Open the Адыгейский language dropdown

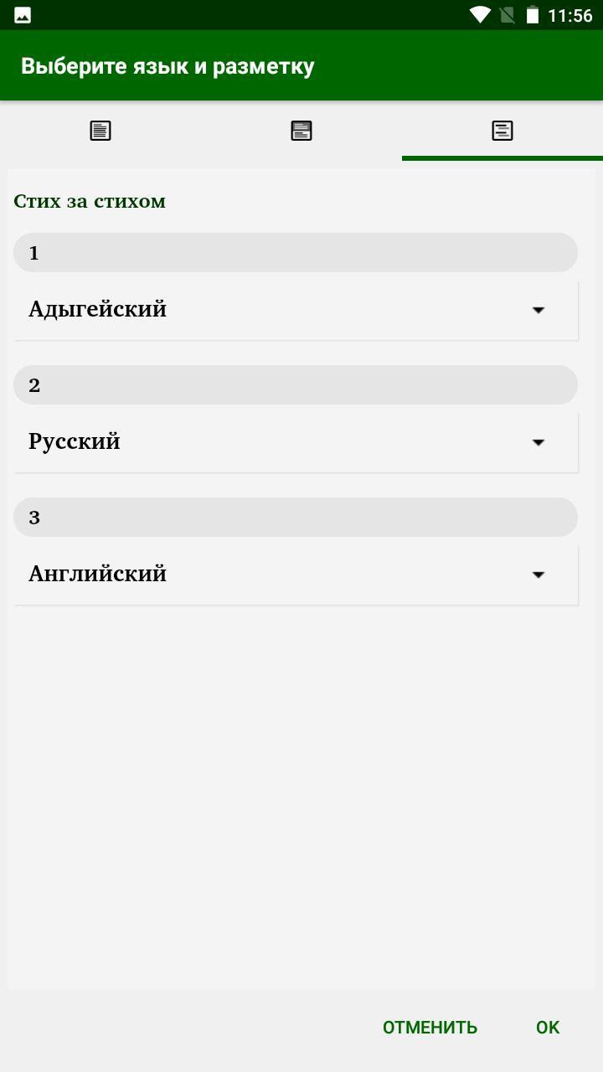(x=296, y=309)
